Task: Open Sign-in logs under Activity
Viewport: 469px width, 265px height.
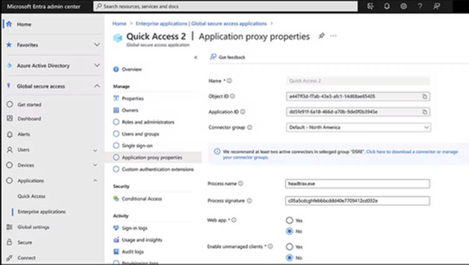Action: point(134,228)
